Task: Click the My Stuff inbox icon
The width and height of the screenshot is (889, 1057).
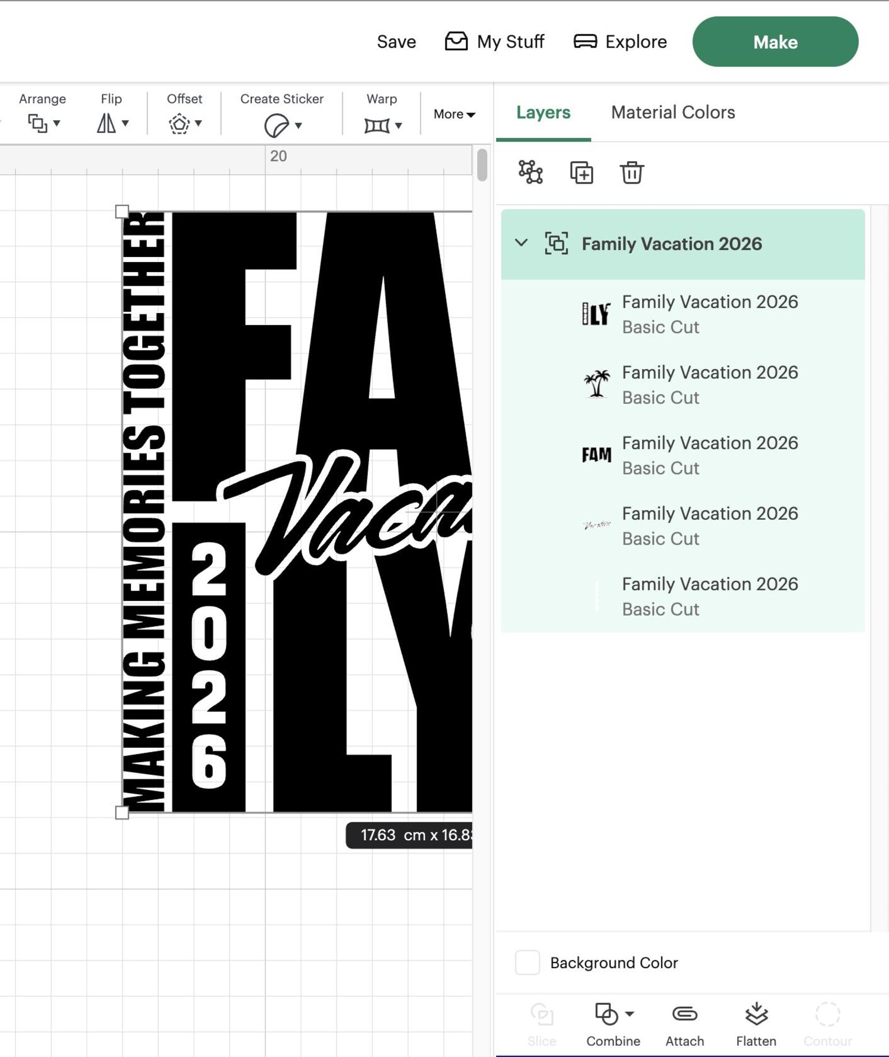Action: [456, 41]
